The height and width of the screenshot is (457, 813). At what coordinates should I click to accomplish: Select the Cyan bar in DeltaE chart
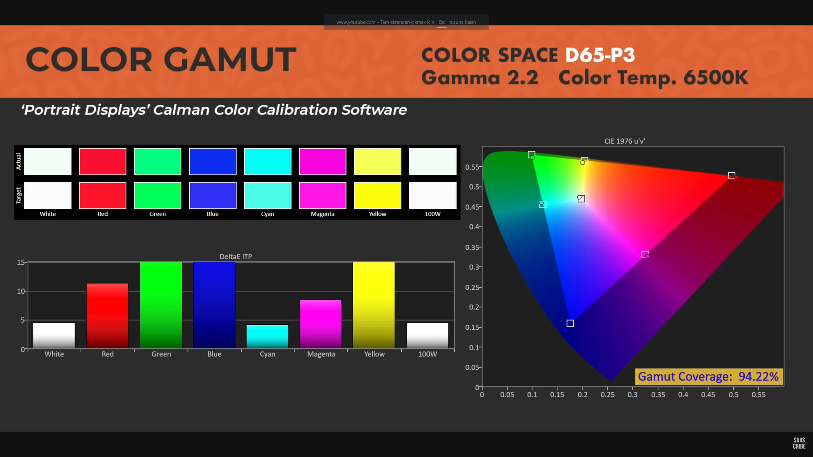tap(267, 336)
